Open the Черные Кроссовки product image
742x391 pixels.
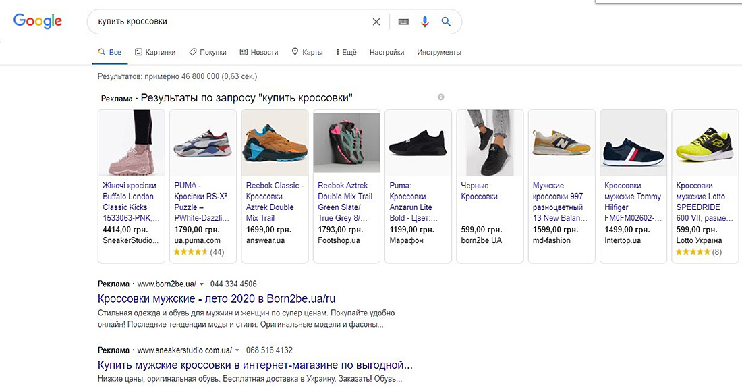coord(490,142)
